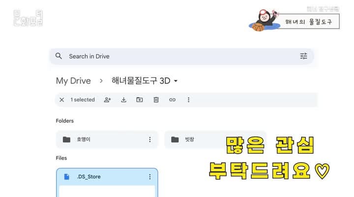The image size is (354, 197).
Task: Expand the 해녀물질도구 3D folder dropdown
Action: tap(176, 81)
